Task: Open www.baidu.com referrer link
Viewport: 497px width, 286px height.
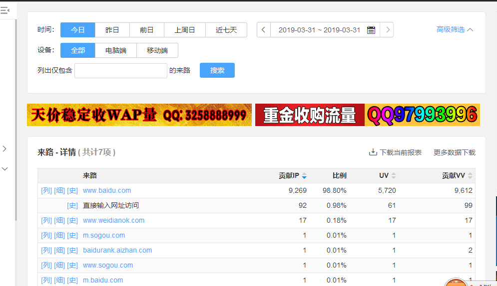Action: 107,190
